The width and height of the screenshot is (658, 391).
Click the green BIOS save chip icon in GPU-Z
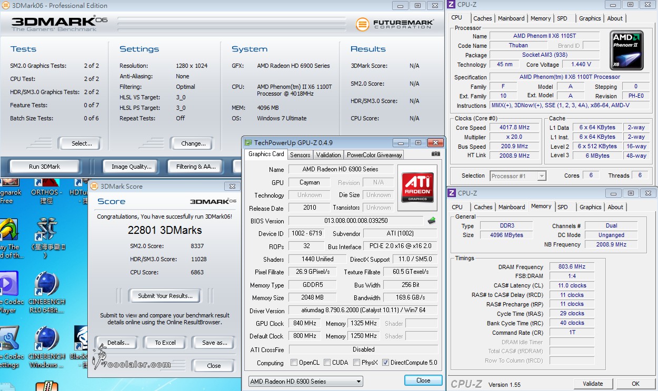point(432,221)
